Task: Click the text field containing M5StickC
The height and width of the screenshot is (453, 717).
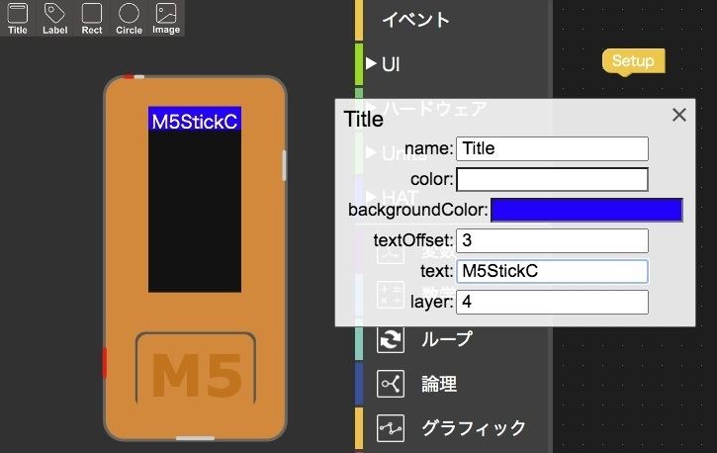Action: [552, 271]
